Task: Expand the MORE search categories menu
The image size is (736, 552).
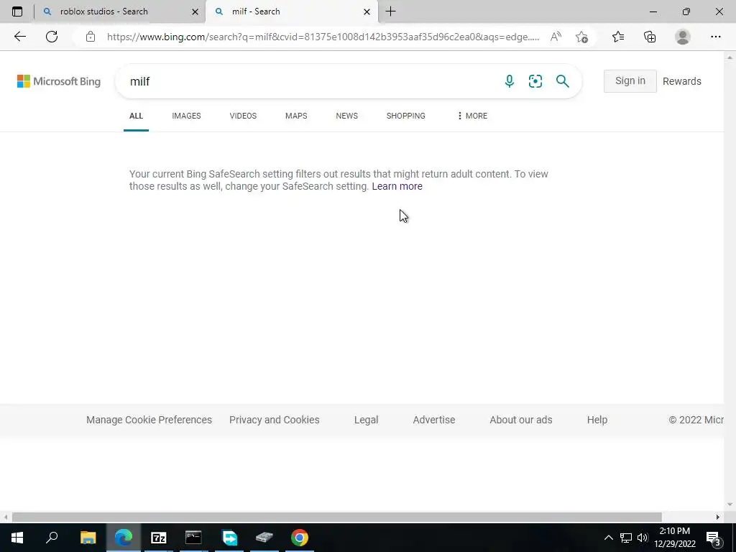Action: pyautogui.click(x=471, y=116)
